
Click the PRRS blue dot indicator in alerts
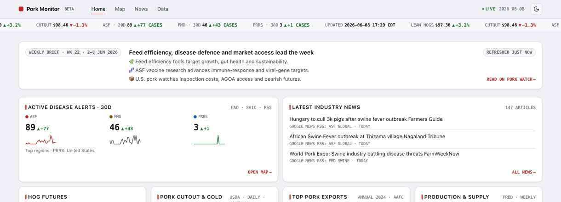(x=195, y=117)
